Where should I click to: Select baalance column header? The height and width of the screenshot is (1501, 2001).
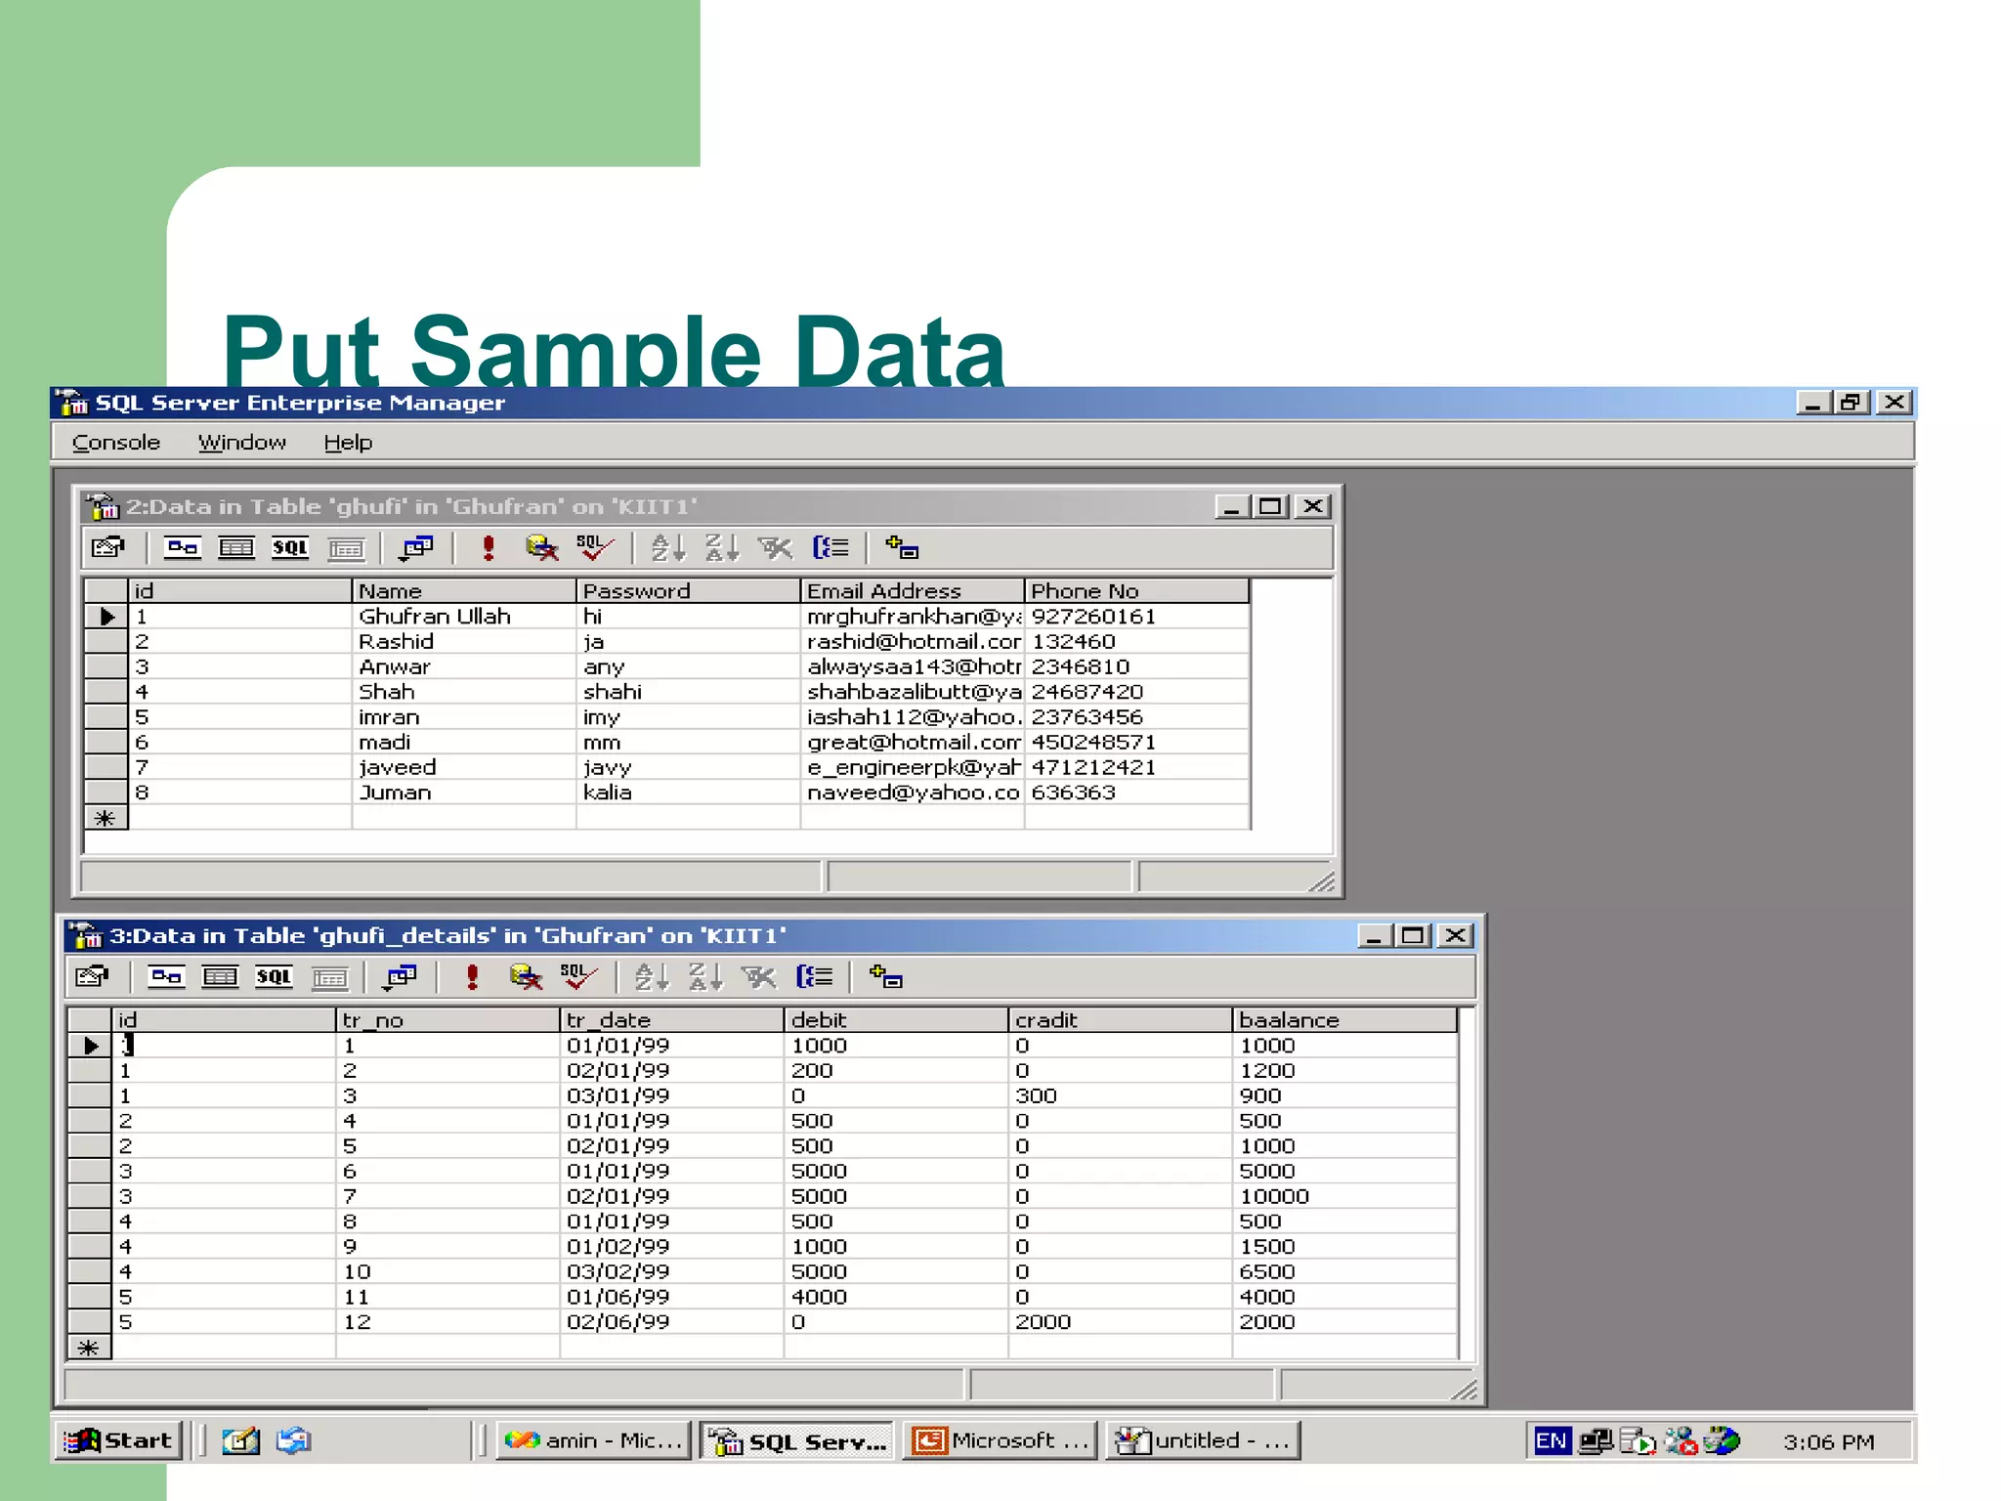(x=1344, y=1019)
